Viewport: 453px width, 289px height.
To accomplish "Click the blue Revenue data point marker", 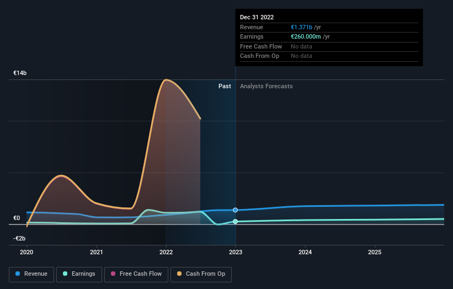I will [x=235, y=210].
